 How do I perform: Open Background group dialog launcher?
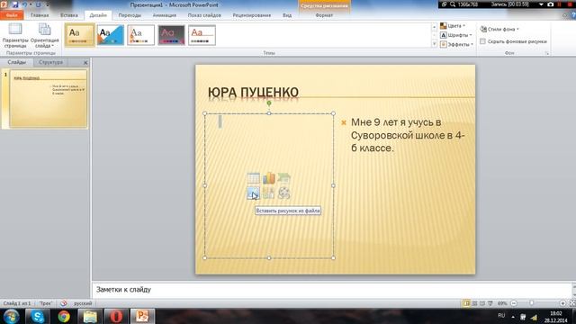click(x=546, y=53)
